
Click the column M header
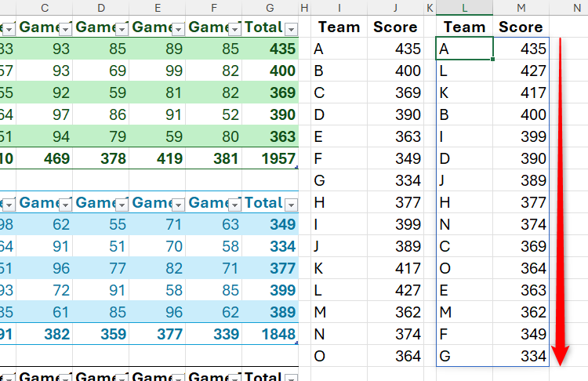pyautogui.click(x=521, y=7)
